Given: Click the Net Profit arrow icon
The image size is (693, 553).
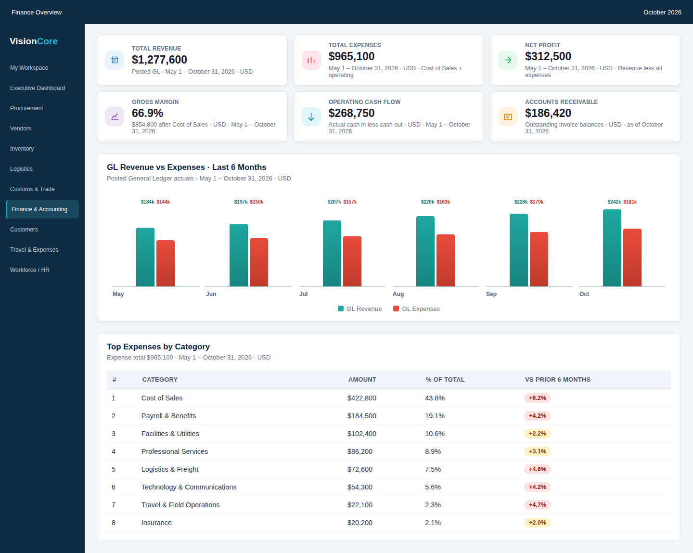Looking at the screenshot, I should 508,60.
